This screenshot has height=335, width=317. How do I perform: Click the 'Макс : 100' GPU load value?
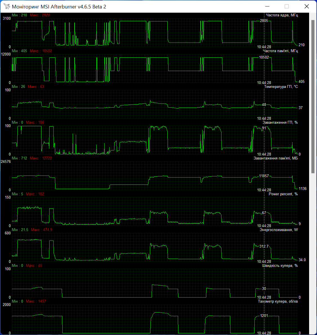[35, 123]
